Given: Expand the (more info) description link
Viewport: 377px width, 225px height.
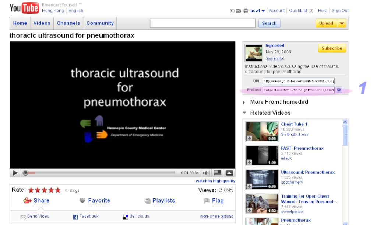Looking at the screenshot, I should click(275, 59).
